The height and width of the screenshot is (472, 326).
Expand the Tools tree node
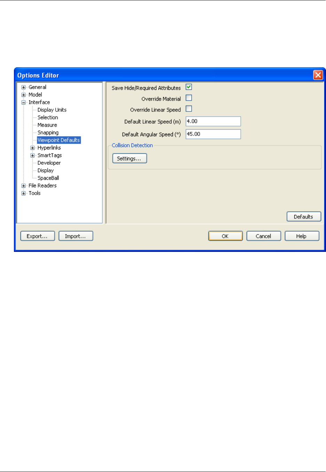click(x=24, y=193)
